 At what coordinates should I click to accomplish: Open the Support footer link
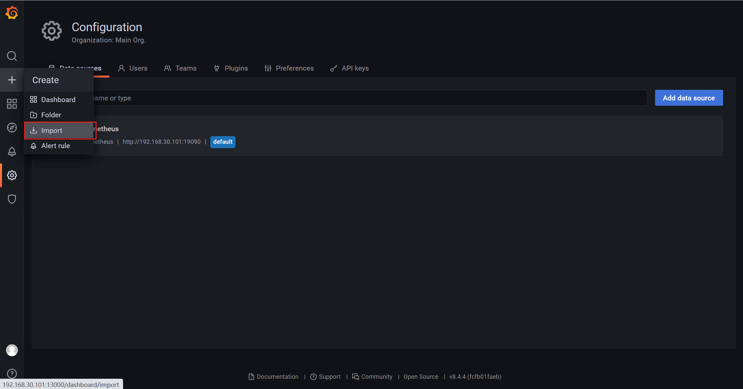[325, 377]
